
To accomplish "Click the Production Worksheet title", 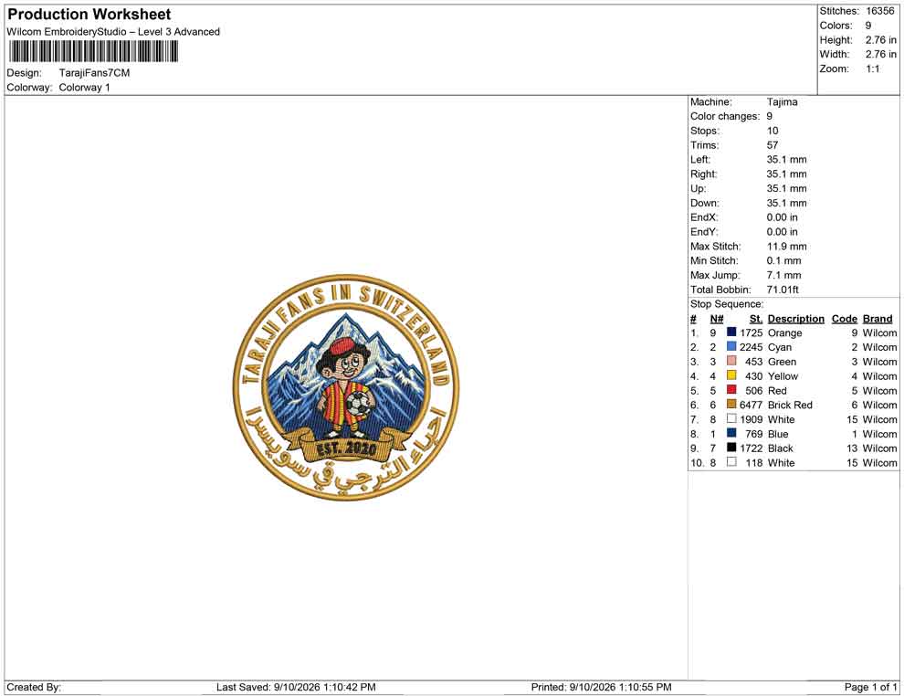I will [89, 15].
